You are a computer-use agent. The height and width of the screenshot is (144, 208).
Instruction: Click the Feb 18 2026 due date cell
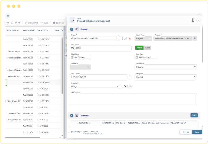pos(43,132)
